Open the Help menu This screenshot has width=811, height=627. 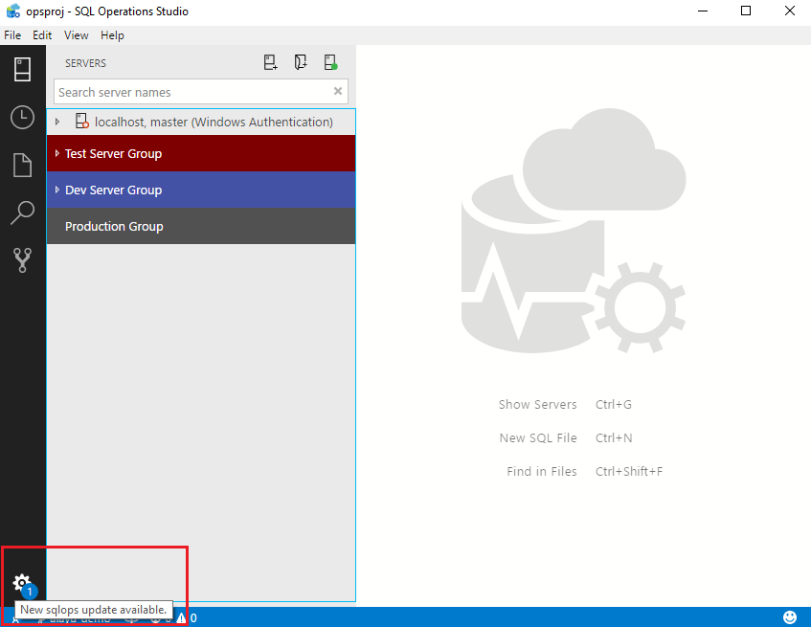(x=112, y=35)
